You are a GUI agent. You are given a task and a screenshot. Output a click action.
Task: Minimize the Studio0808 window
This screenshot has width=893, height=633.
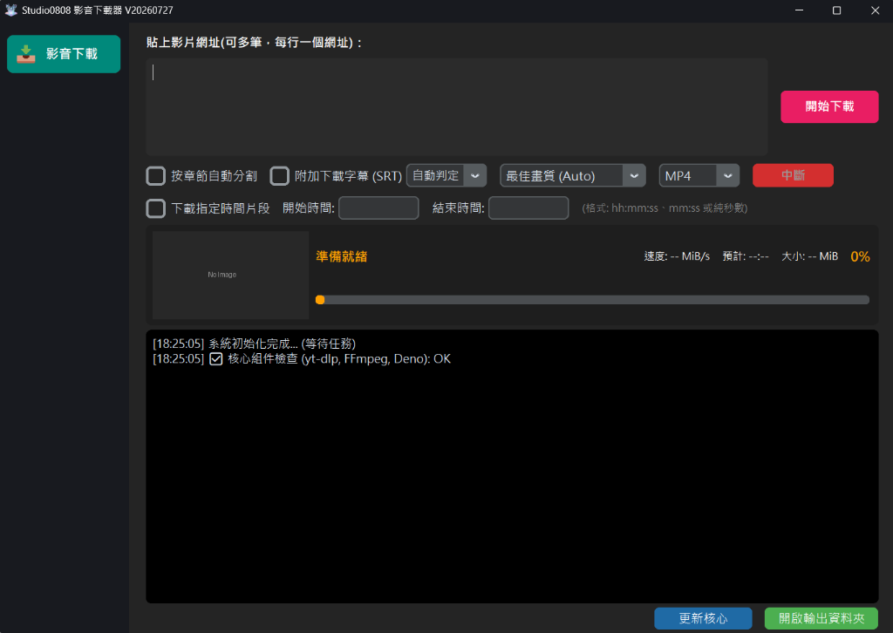tap(799, 10)
